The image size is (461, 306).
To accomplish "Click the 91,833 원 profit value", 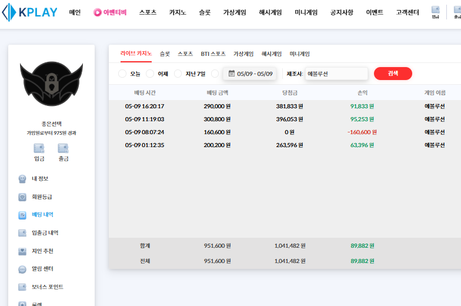I will (362, 106).
